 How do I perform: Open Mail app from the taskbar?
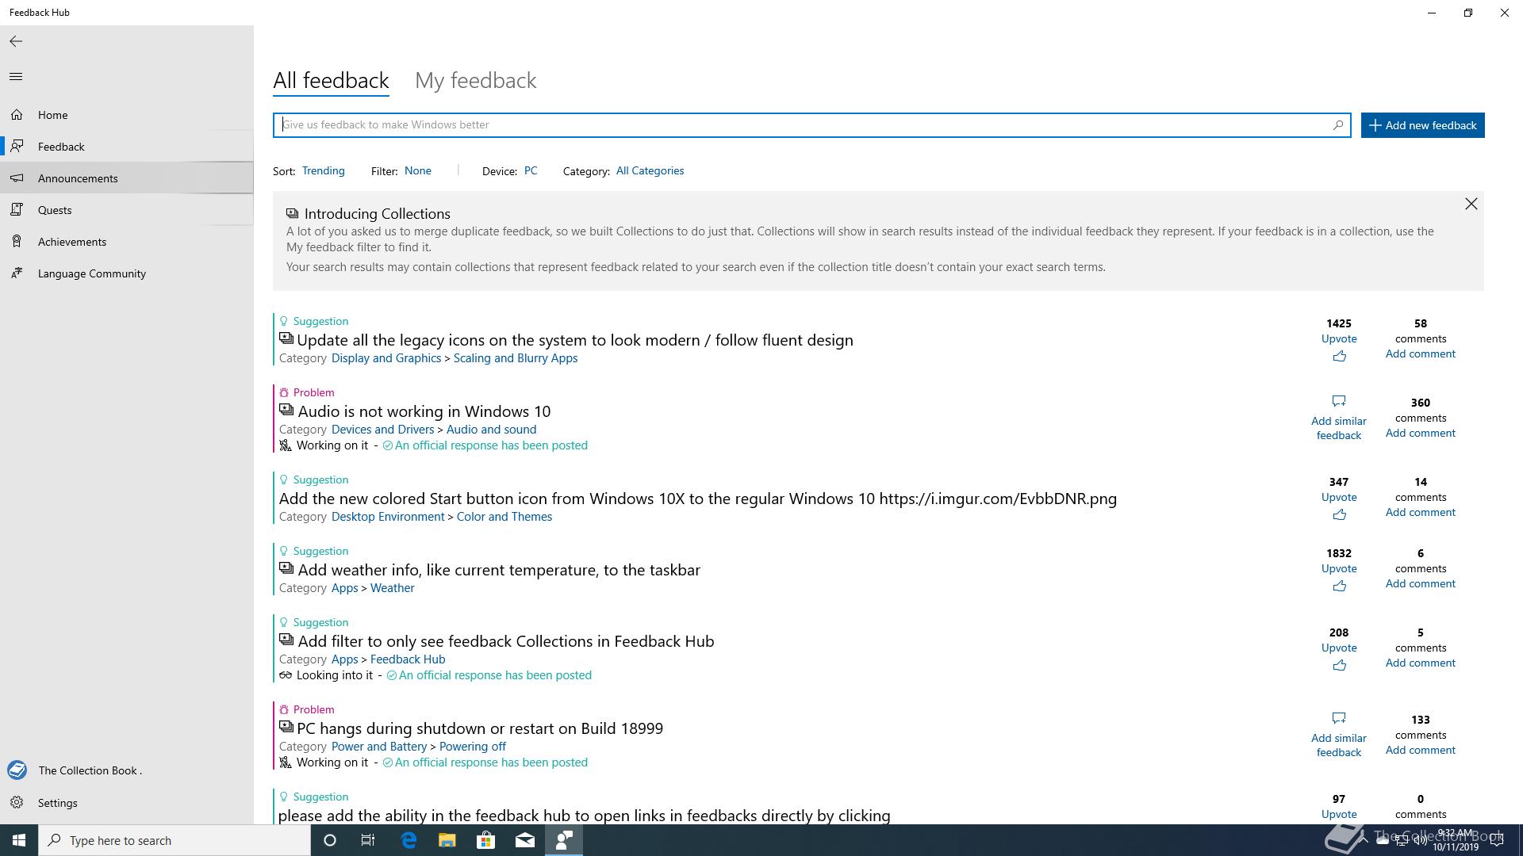[x=524, y=840]
